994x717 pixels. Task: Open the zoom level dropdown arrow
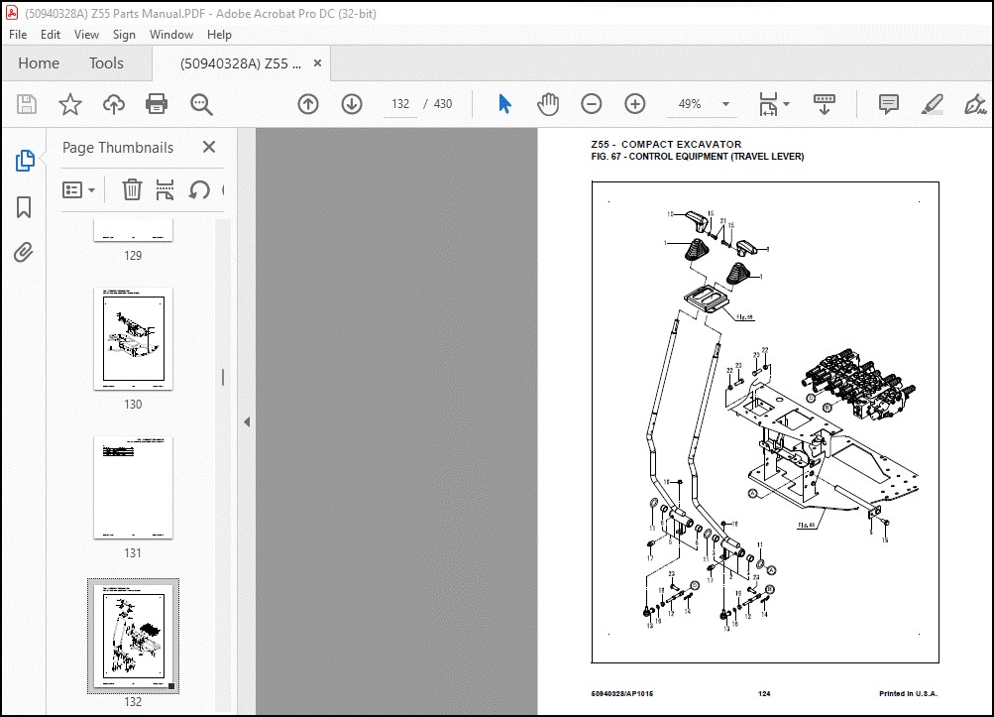coord(725,104)
